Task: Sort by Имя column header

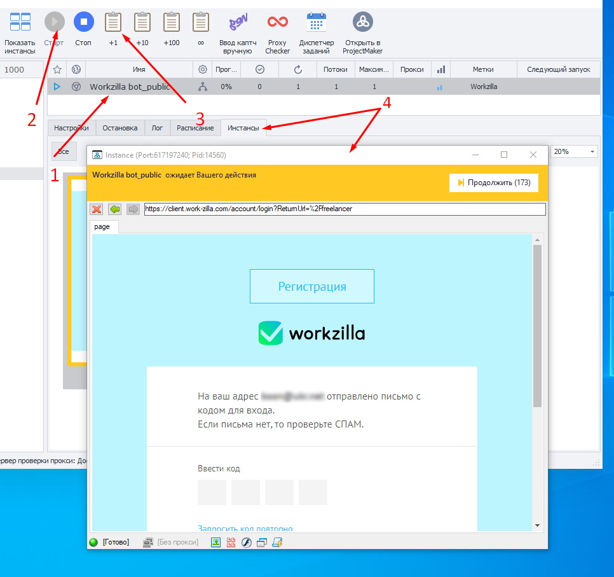Action: coord(139,69)
